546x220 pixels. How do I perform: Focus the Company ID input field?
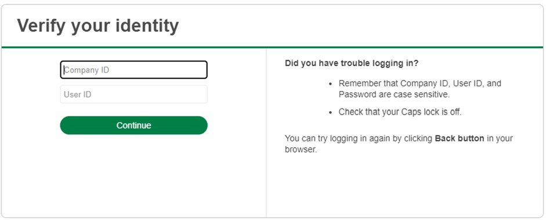point(133,70)
